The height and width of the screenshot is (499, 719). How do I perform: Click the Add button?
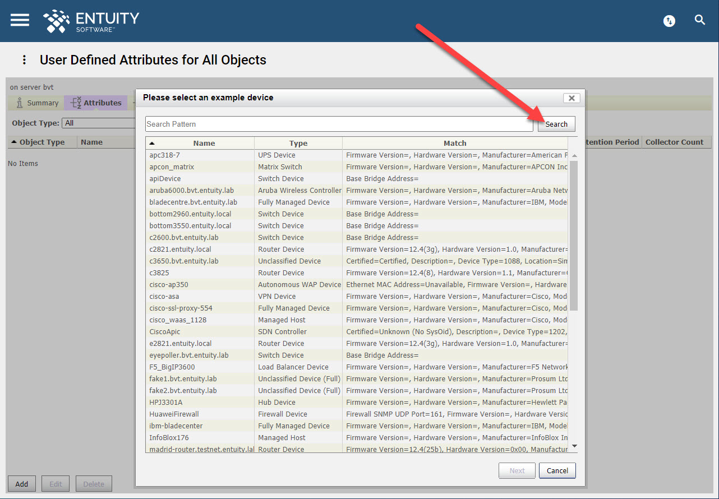(x=22, y=484)
